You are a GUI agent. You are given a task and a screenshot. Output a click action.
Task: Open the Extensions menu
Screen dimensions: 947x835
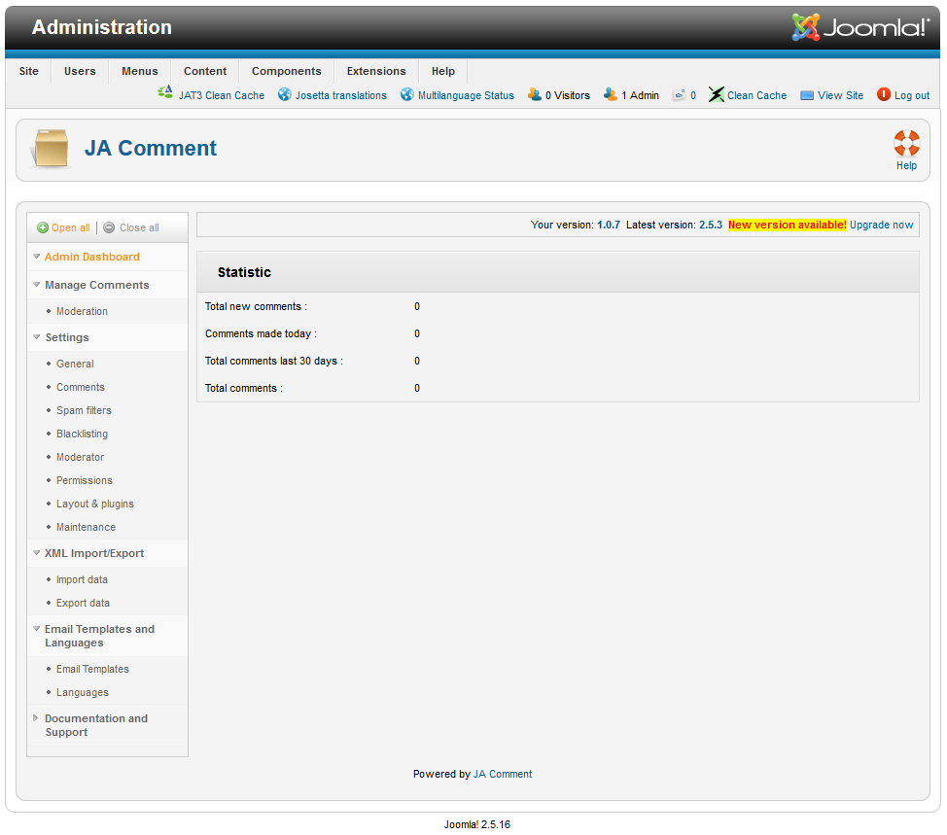point(375,71)
